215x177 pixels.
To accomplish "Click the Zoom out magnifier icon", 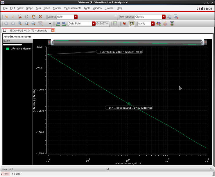I will click(x=34, y=24).
